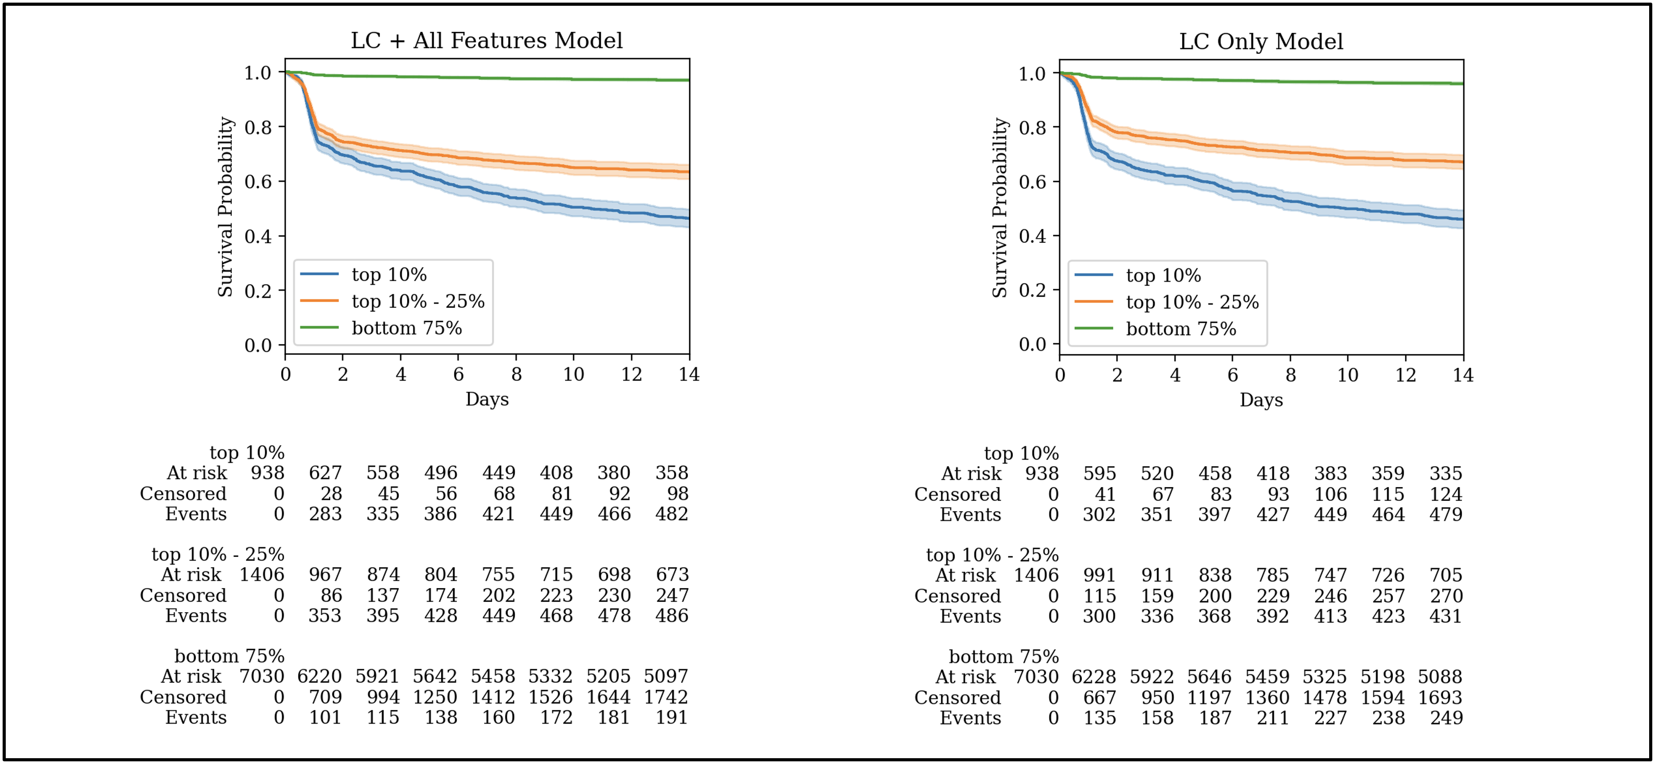The width and height of the screenshot is (1657, 765).
Task: Click the "top 10% - 25%" table heading on left
Action: click(217, 554)
